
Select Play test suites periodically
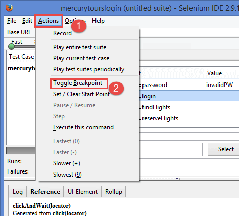click(x=89, y=69)
